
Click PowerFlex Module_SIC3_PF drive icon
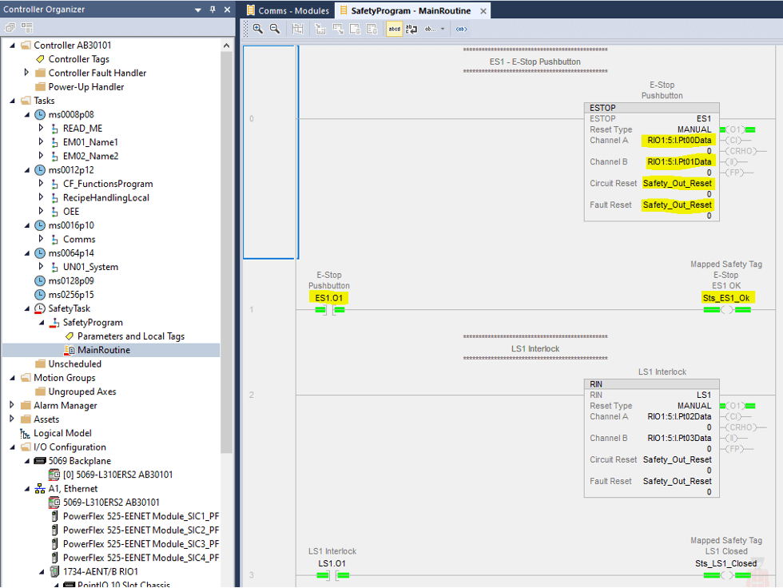tap(55, 543)
